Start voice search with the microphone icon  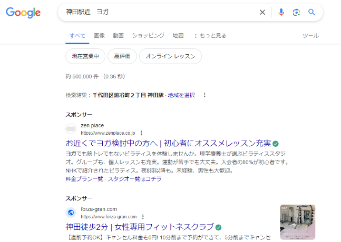pyautogui.click(x=281, y=13)
